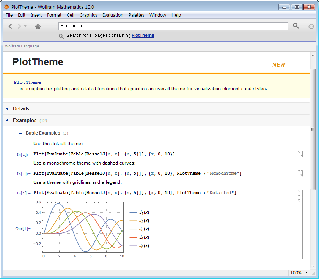Click the cell bracket of Monochrome input
Image resolution: width=319 pixels, height=279 pixels.
click(300, 173)
